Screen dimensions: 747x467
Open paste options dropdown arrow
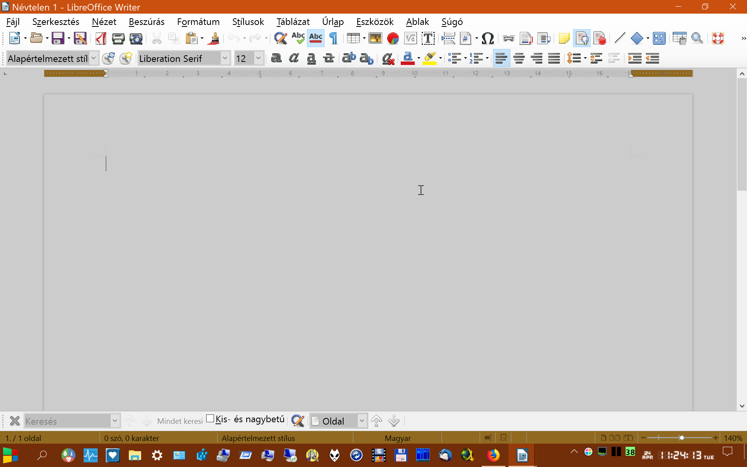tap(202, 38)
